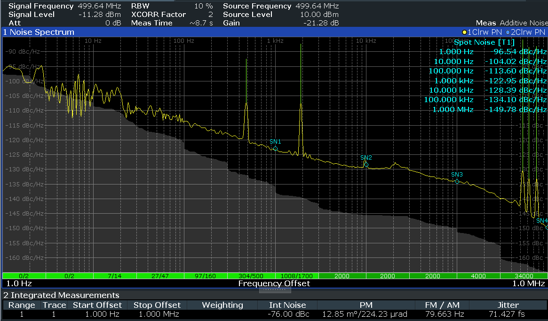Screen dimensions: 548x321
Task: Change the XCORR Factor value
Action: click(x=172, y=15)
